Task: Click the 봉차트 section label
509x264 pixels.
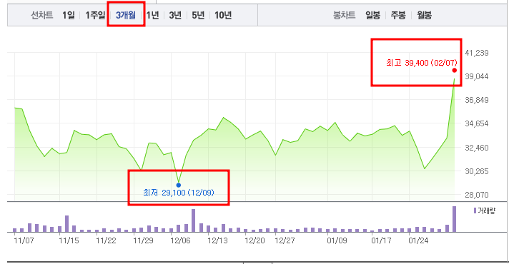Action: (x=344, y=15)
